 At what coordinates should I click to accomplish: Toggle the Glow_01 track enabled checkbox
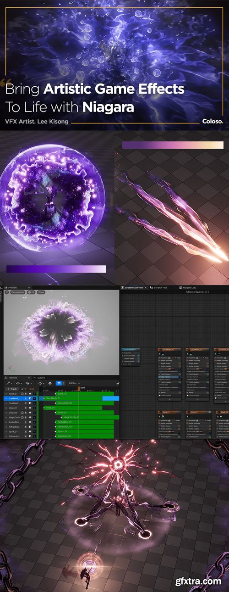(34, 408)
